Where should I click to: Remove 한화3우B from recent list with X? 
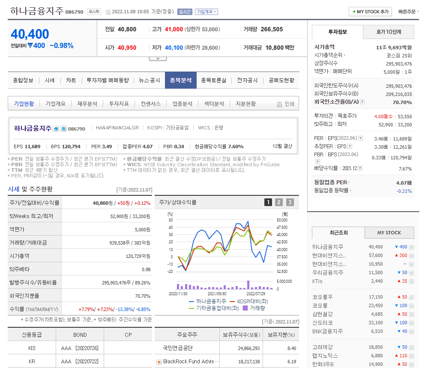411,365
